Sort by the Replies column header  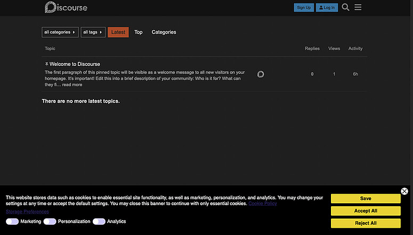312,49
